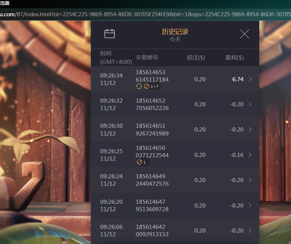The image size is (291, 244).
Task: Expand the 09:26:24 record via its chevron
Action: point(250,180)
